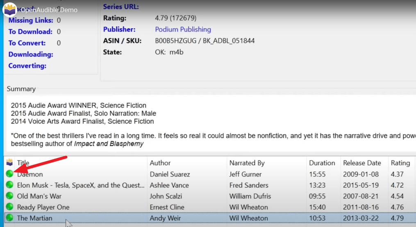
Task: Click the release date 2013-03-22
Action: point(361,218)
